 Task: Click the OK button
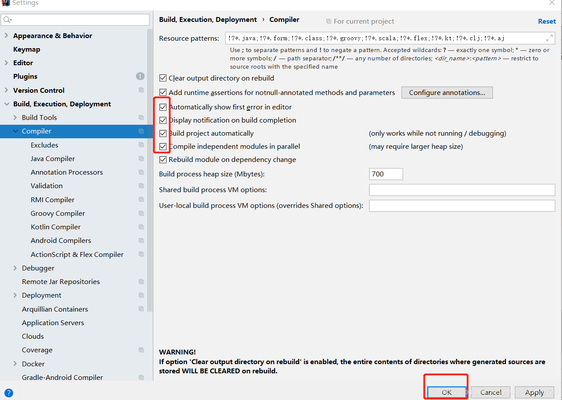click(446, 392)
